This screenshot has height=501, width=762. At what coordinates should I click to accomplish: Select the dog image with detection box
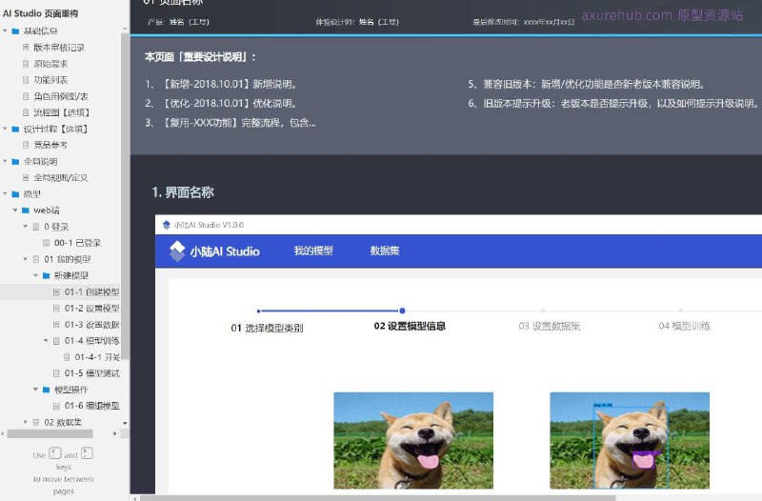pos(630,440)
